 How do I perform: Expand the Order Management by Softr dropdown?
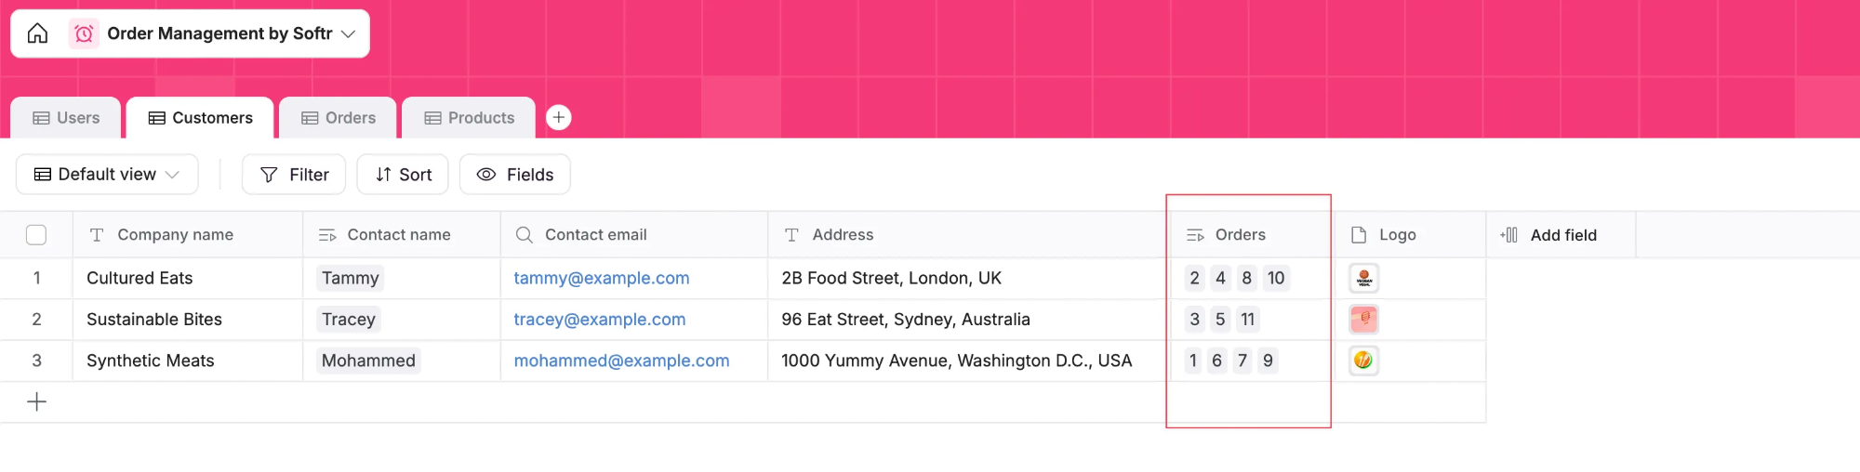coord(348,33)
